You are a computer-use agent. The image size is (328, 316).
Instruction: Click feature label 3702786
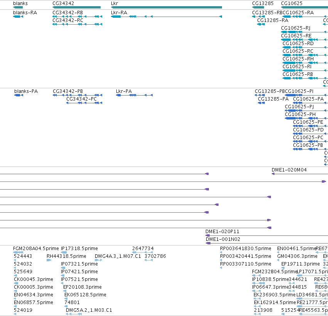(x=155, y=256)
